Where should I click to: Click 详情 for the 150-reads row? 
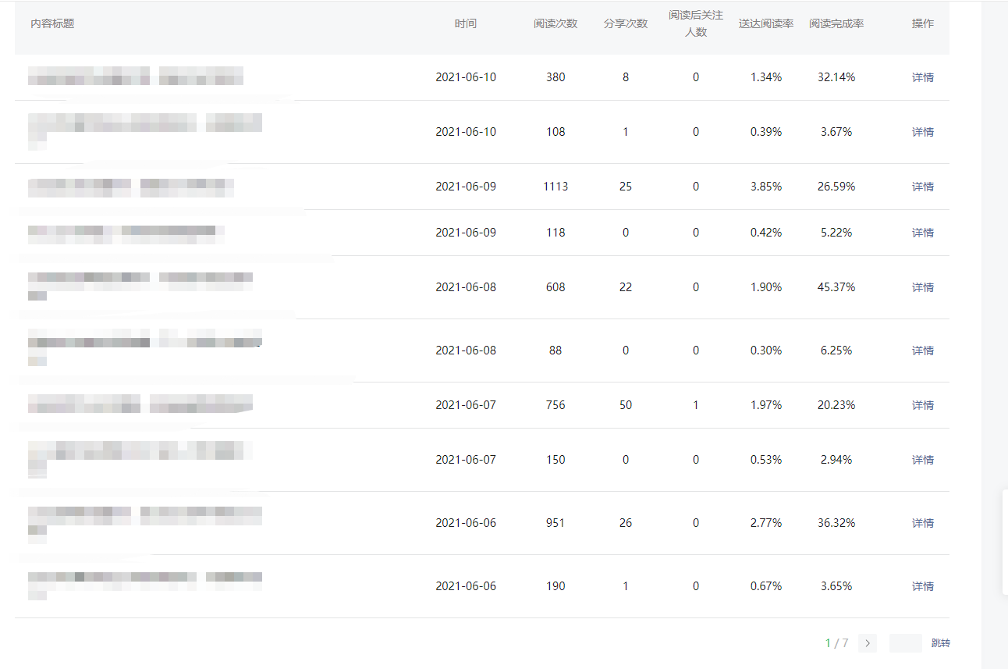pos(922,460)
